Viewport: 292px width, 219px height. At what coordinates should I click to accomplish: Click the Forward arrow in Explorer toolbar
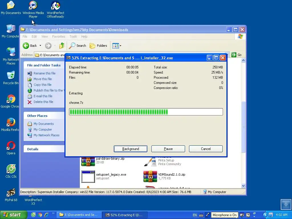point(48,46)
